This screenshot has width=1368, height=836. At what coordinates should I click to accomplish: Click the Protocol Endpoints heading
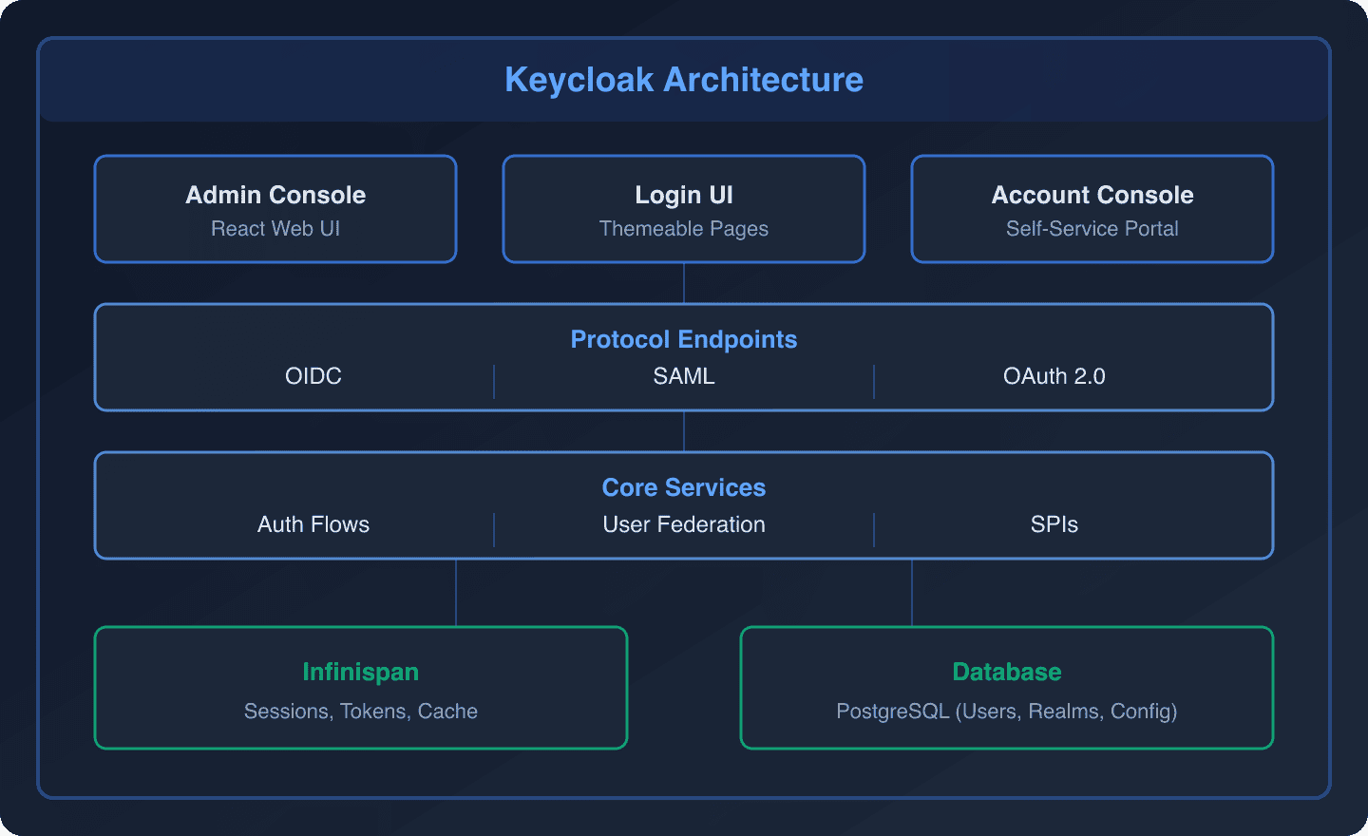click(x=684, y=339)
